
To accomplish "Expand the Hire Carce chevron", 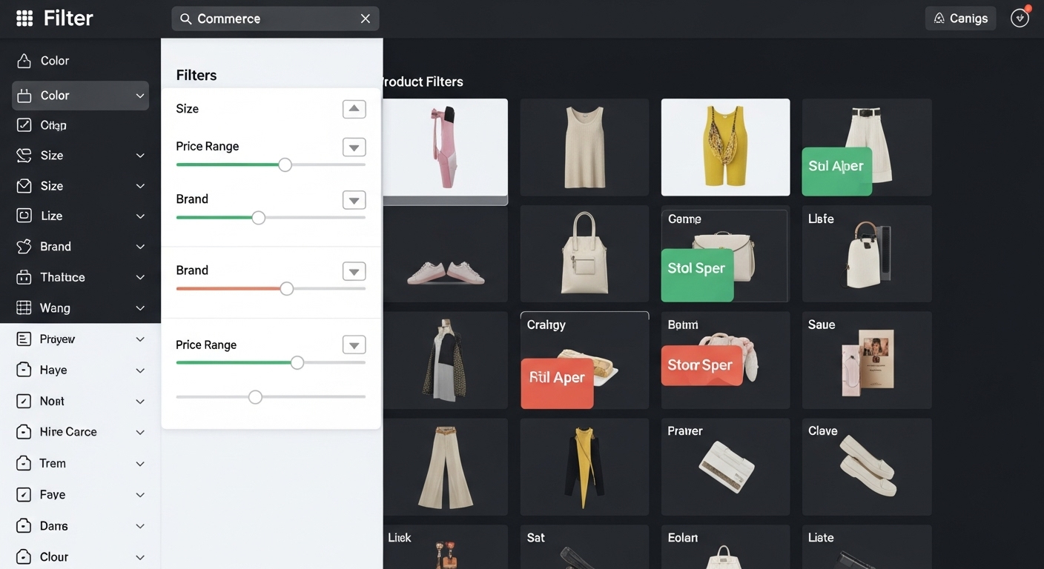I will pyautogui.click(x=140, y=433).
